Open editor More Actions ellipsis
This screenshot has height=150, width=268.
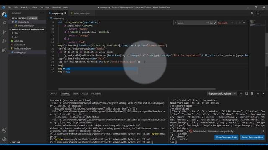(x=263, y=13)
